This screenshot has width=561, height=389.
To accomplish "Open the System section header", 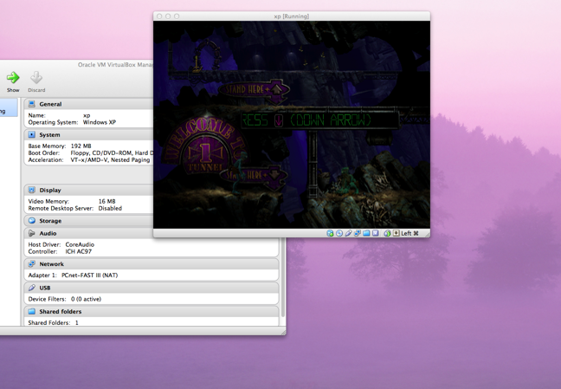I will click(x=88, y=134).
